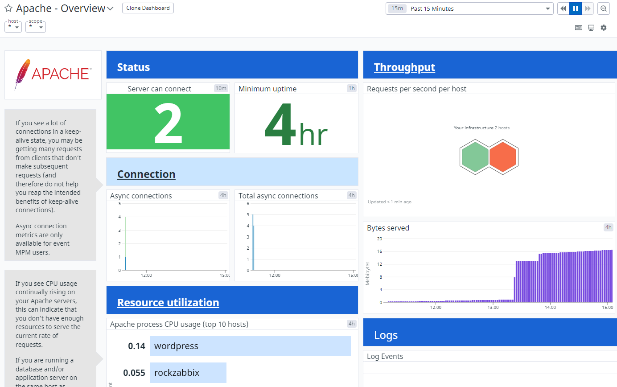Click the wordpress host bar in CPU usage
The image size is (617, 387).
pyautogui.click(x=250, y=346)
